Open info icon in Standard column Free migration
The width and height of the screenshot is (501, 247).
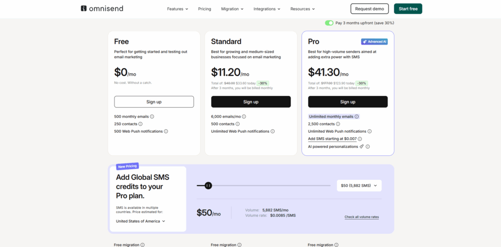point(239,245)
